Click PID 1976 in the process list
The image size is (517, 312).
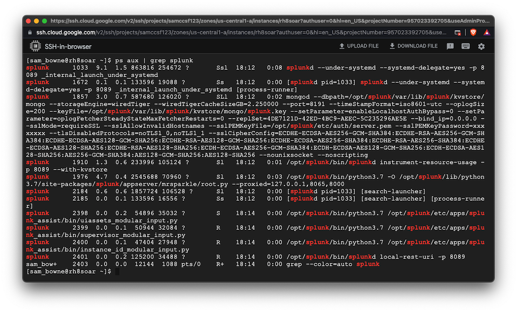[80, 177]
